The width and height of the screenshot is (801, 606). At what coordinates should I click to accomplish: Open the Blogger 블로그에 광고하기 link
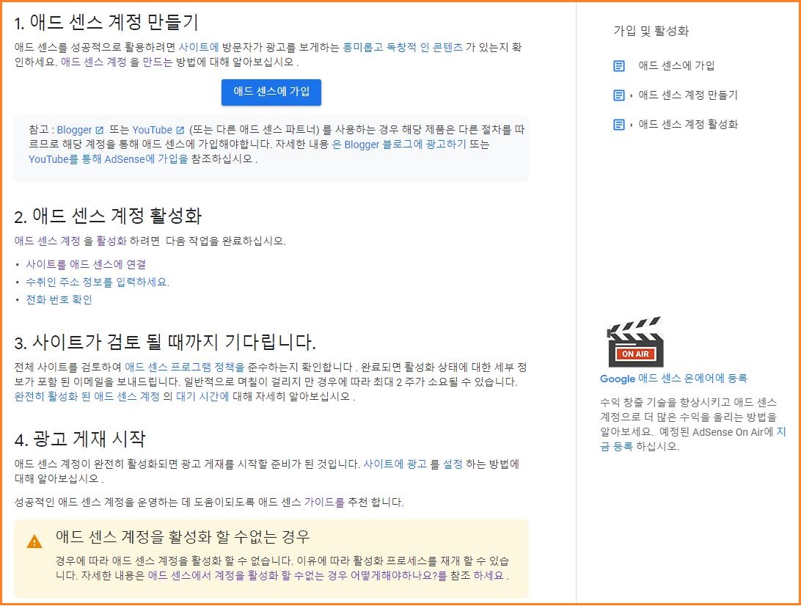[399, 145]
